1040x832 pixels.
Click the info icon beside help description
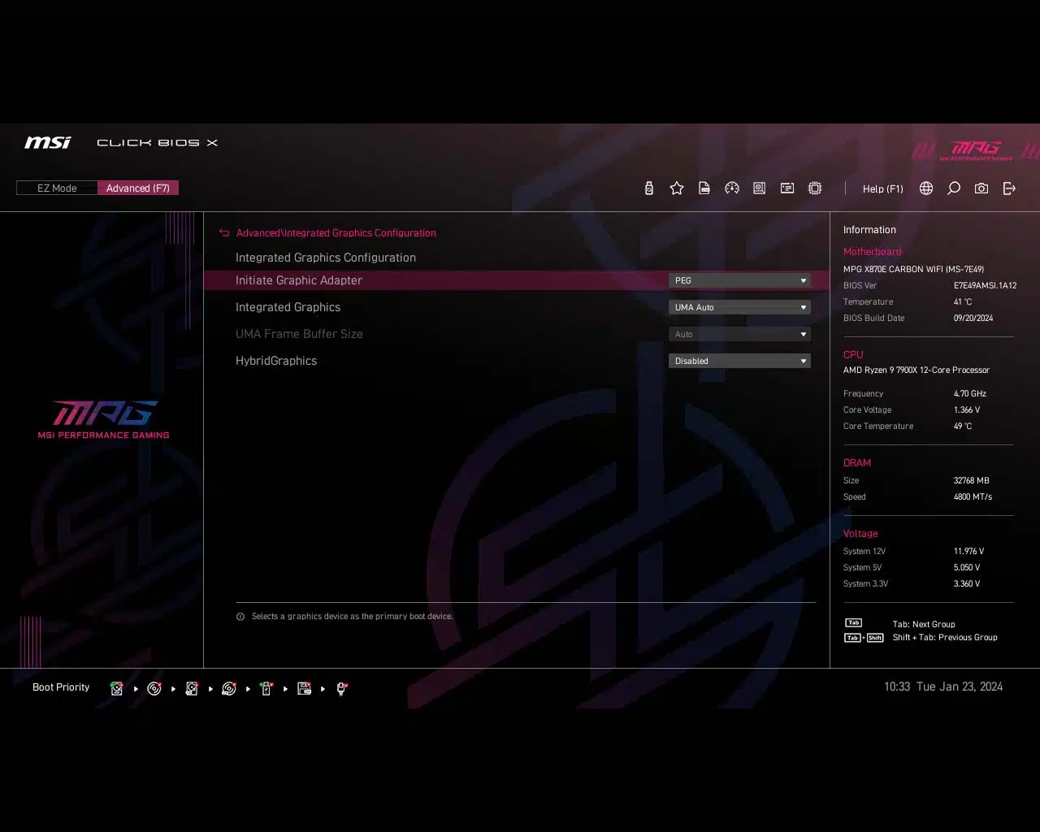(240, 617)
